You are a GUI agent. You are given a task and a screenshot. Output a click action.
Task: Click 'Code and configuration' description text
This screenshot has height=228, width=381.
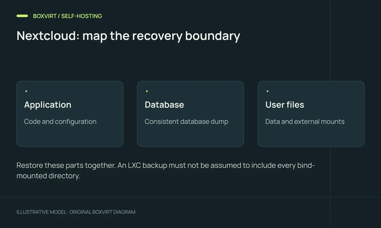60,122
